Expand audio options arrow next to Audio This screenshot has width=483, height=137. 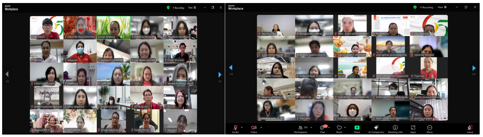coord(242,128)
